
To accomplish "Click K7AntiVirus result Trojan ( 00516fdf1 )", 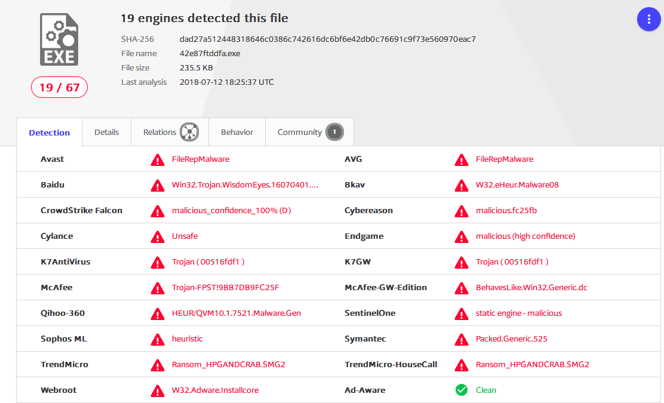I will (x=208, y=262).
